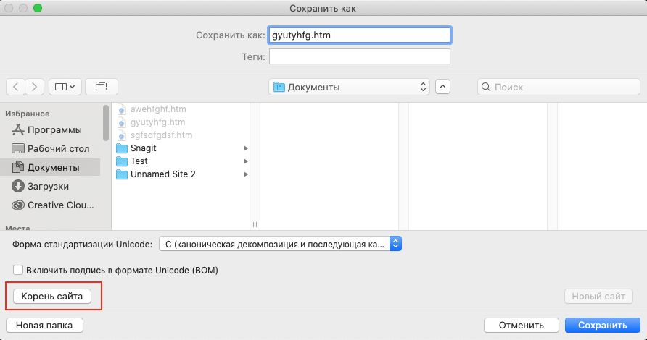The image size is (647, 340).
Task: Click the Save (Сохранить) button
Action: (602, 325)
